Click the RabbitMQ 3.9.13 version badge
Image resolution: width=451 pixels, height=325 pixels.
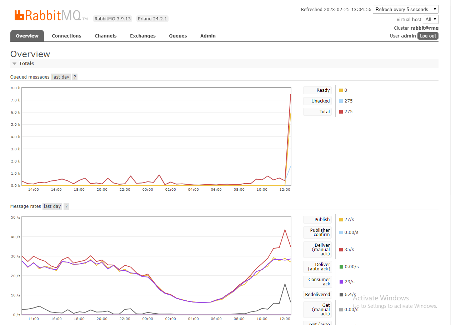pos(112,19)
